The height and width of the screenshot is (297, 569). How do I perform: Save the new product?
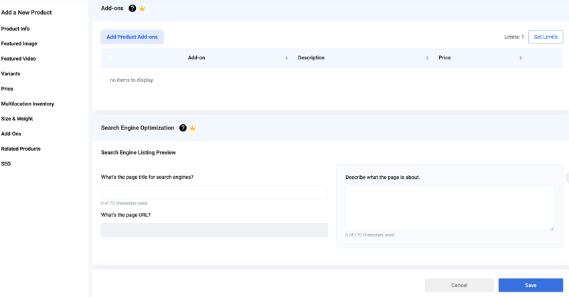530,285
